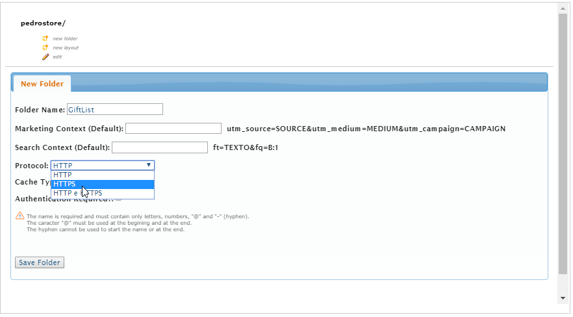
Task: Click the pencil edit icon
Action: coord(45,57)
